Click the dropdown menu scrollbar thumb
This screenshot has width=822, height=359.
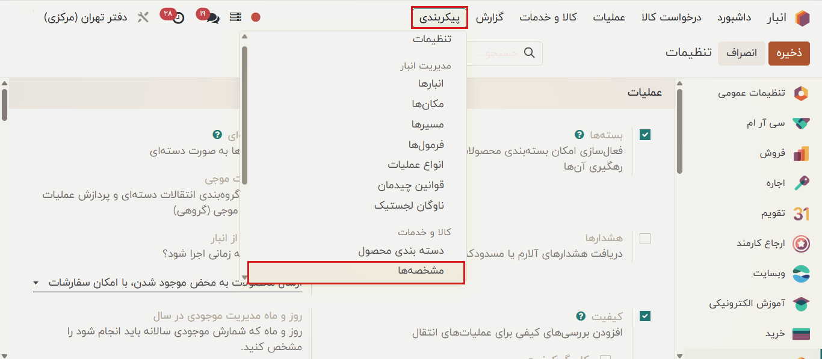tap(244, 114)
